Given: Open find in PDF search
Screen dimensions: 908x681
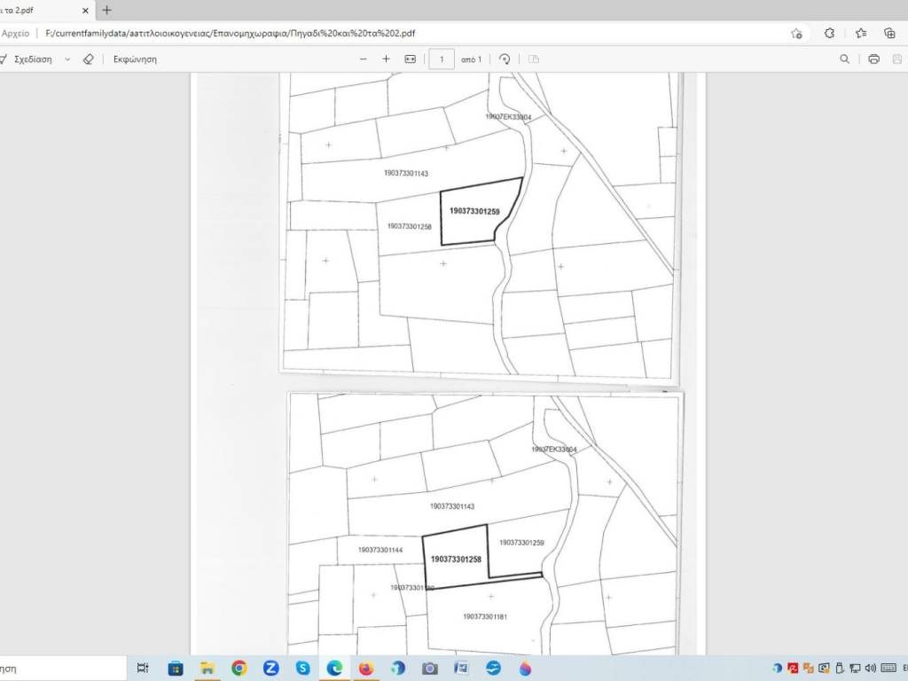Looking at the screenshot, I should point(844,59).
